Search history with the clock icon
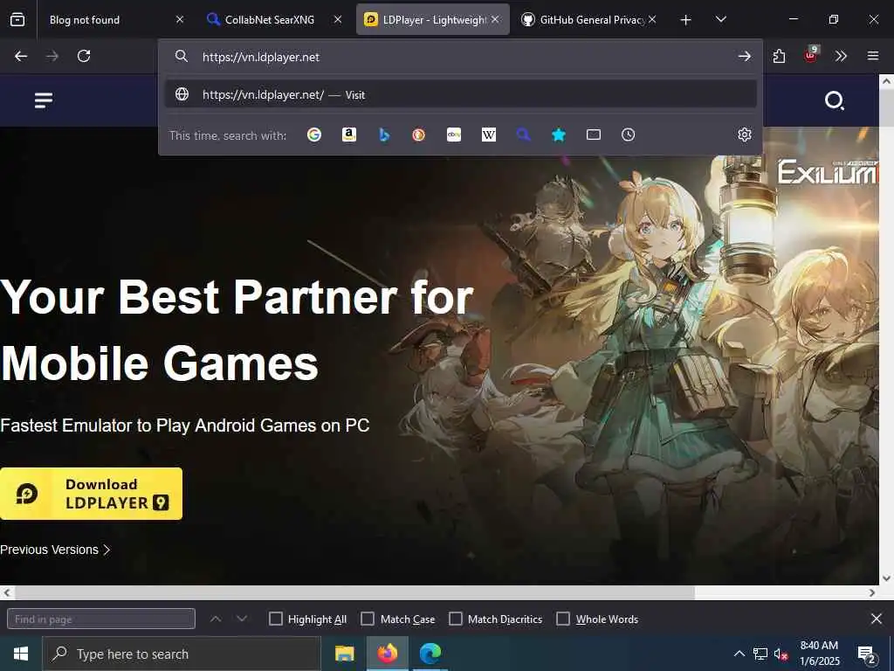The height and width of the screenshot is (671, 894). [x=628, y=135]
